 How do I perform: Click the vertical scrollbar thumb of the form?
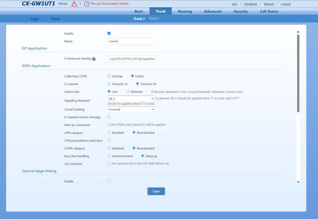pyautogui.click(x=298, y=73)
